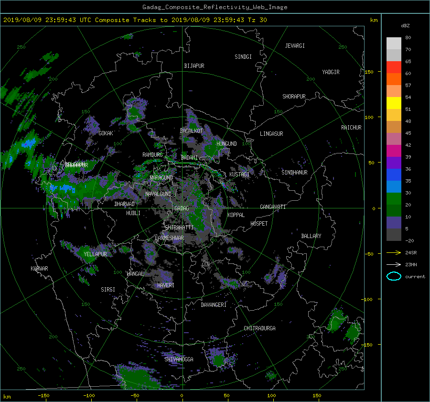Click the 23MN legend label

coord(411,264)
